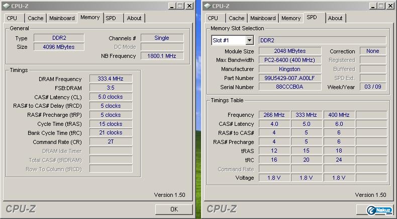The image size is (397, 219).
Task: Close the CPU-Z window showing Memory Slot Selection
Action: (390, 6)
